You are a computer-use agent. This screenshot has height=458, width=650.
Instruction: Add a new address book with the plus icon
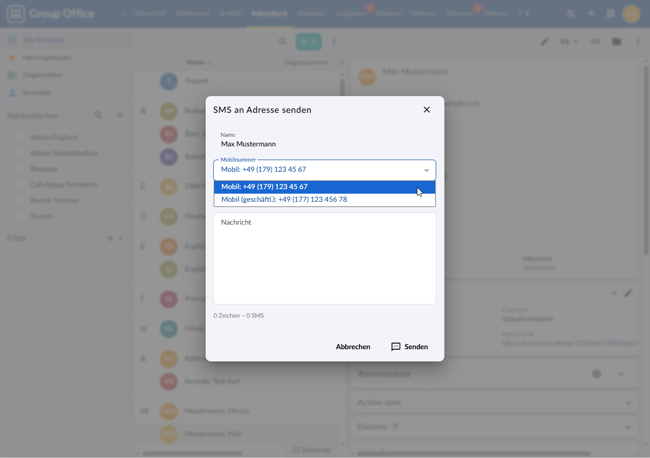click(x=120, y=115)
